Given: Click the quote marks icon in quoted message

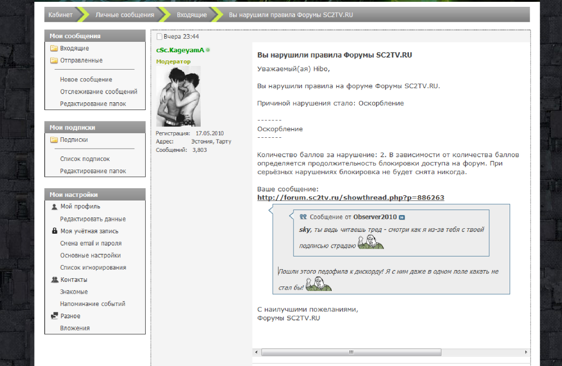Looking at the screenshot, I should [303, 217].
